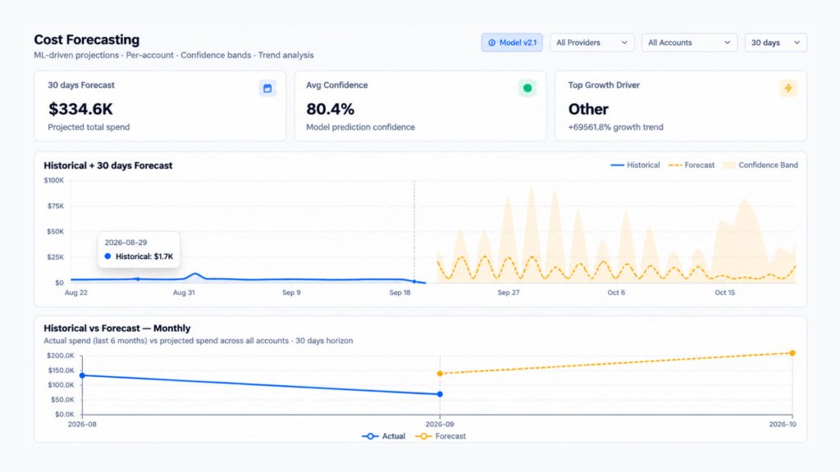Click the Actual data point at 2026-08
This screenshot has width=840, height=472.
[82, 375]
